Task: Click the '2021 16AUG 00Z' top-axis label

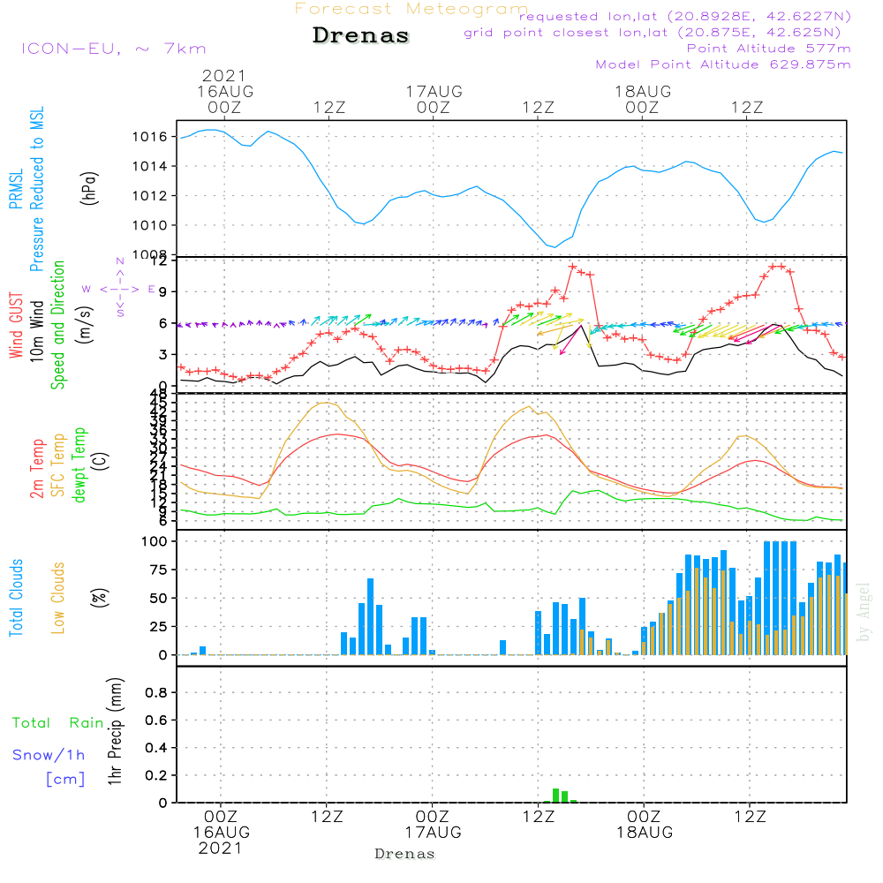Action: pos(224,91)
